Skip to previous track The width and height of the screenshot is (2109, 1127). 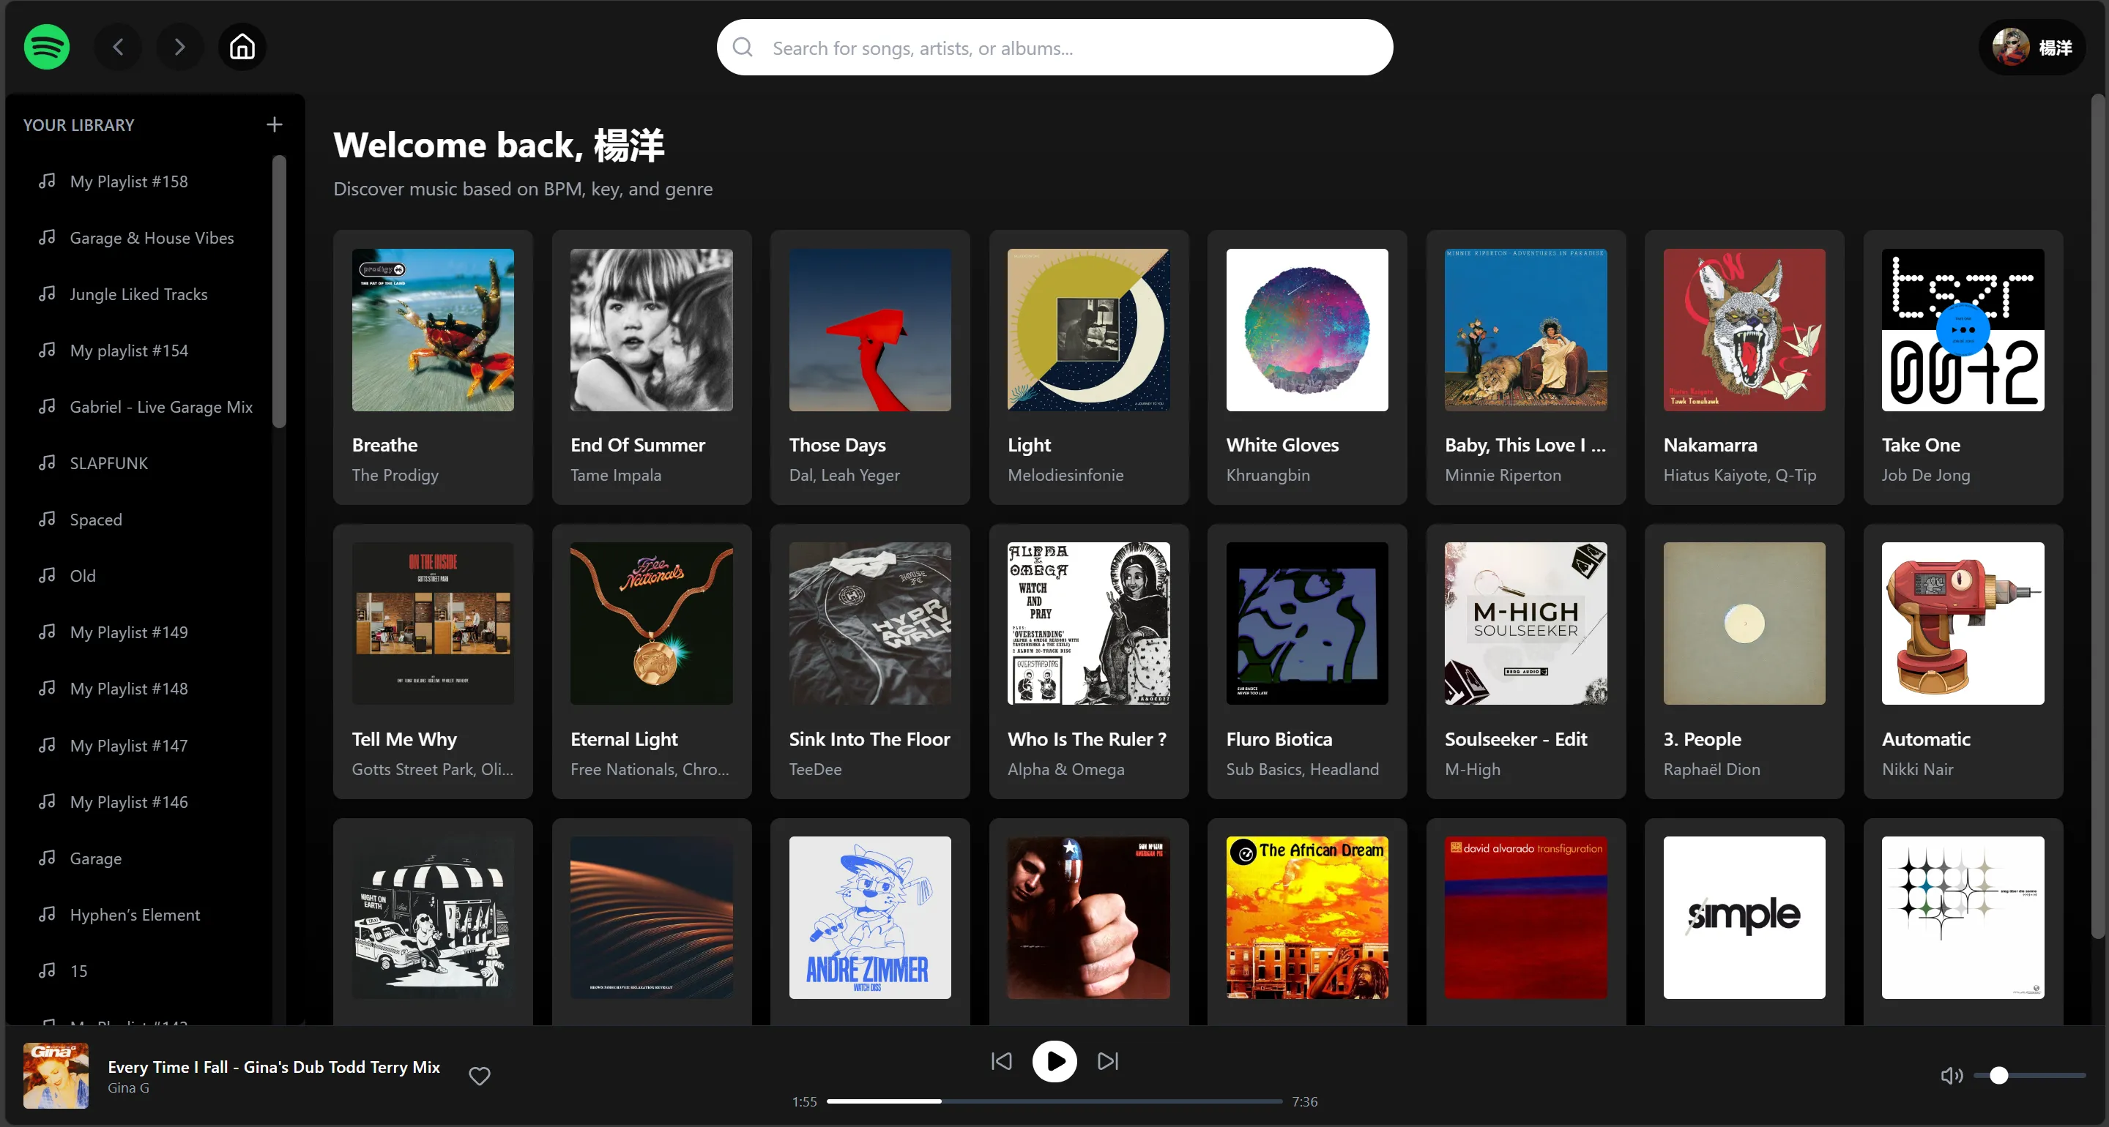(1001, 1062)
